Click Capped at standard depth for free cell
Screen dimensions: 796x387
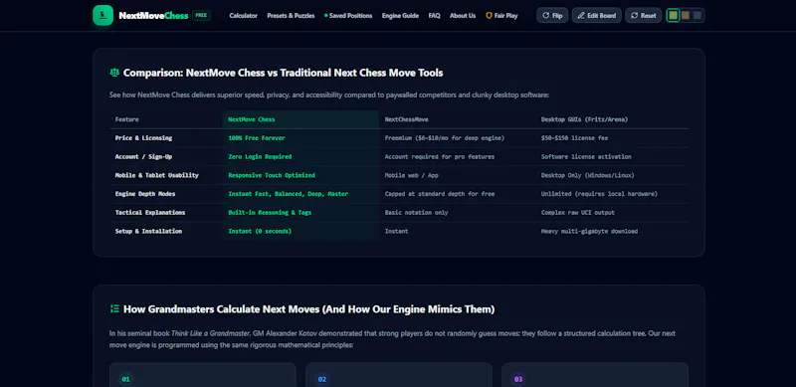tap(440, 194)
